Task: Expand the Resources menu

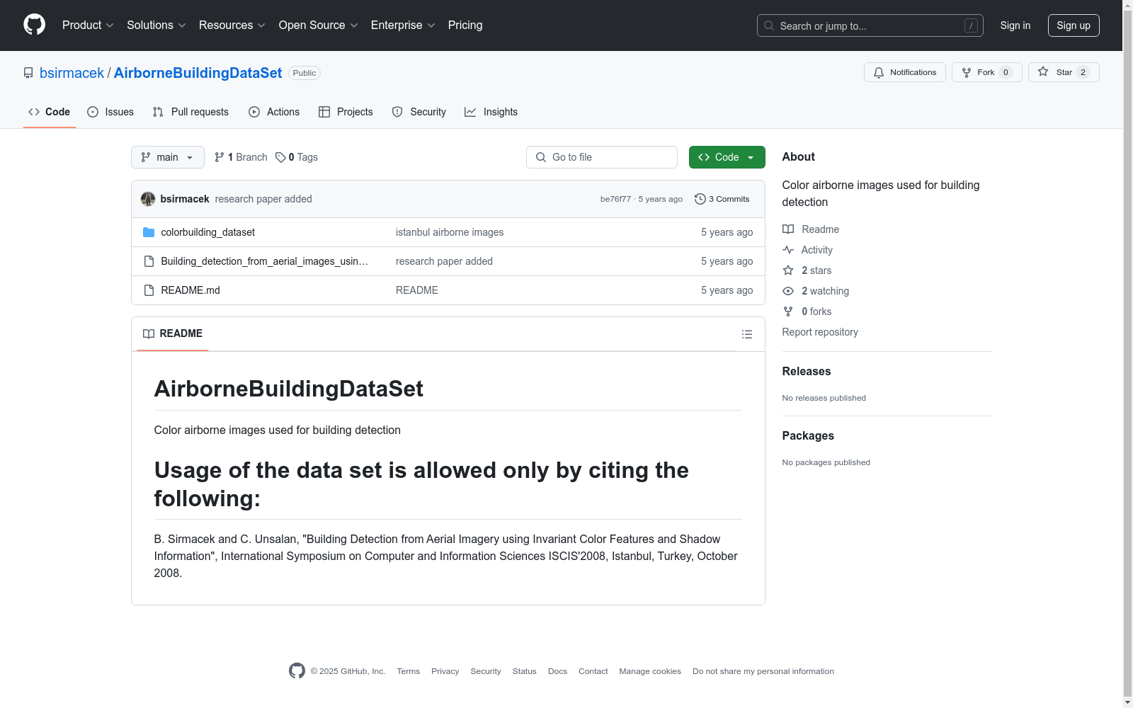Action: point(232,25)
